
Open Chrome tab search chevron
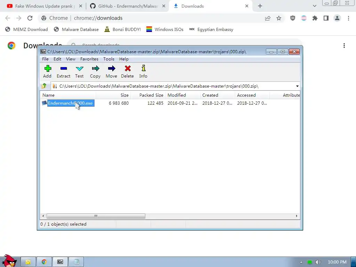(314, 6)
